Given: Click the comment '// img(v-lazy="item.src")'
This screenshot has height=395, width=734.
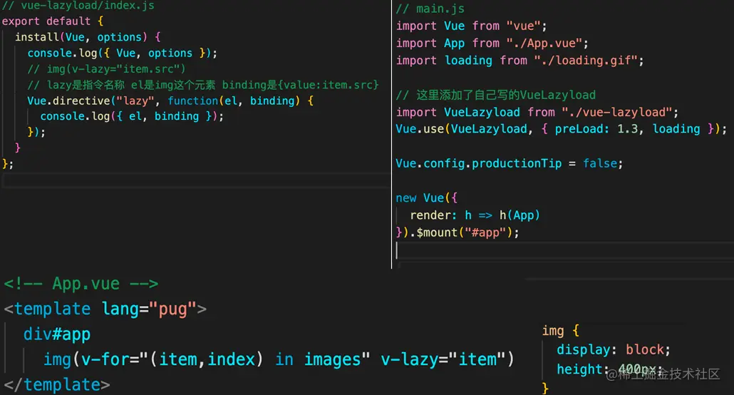Looking at the screenshot, I should click(106, 69).
